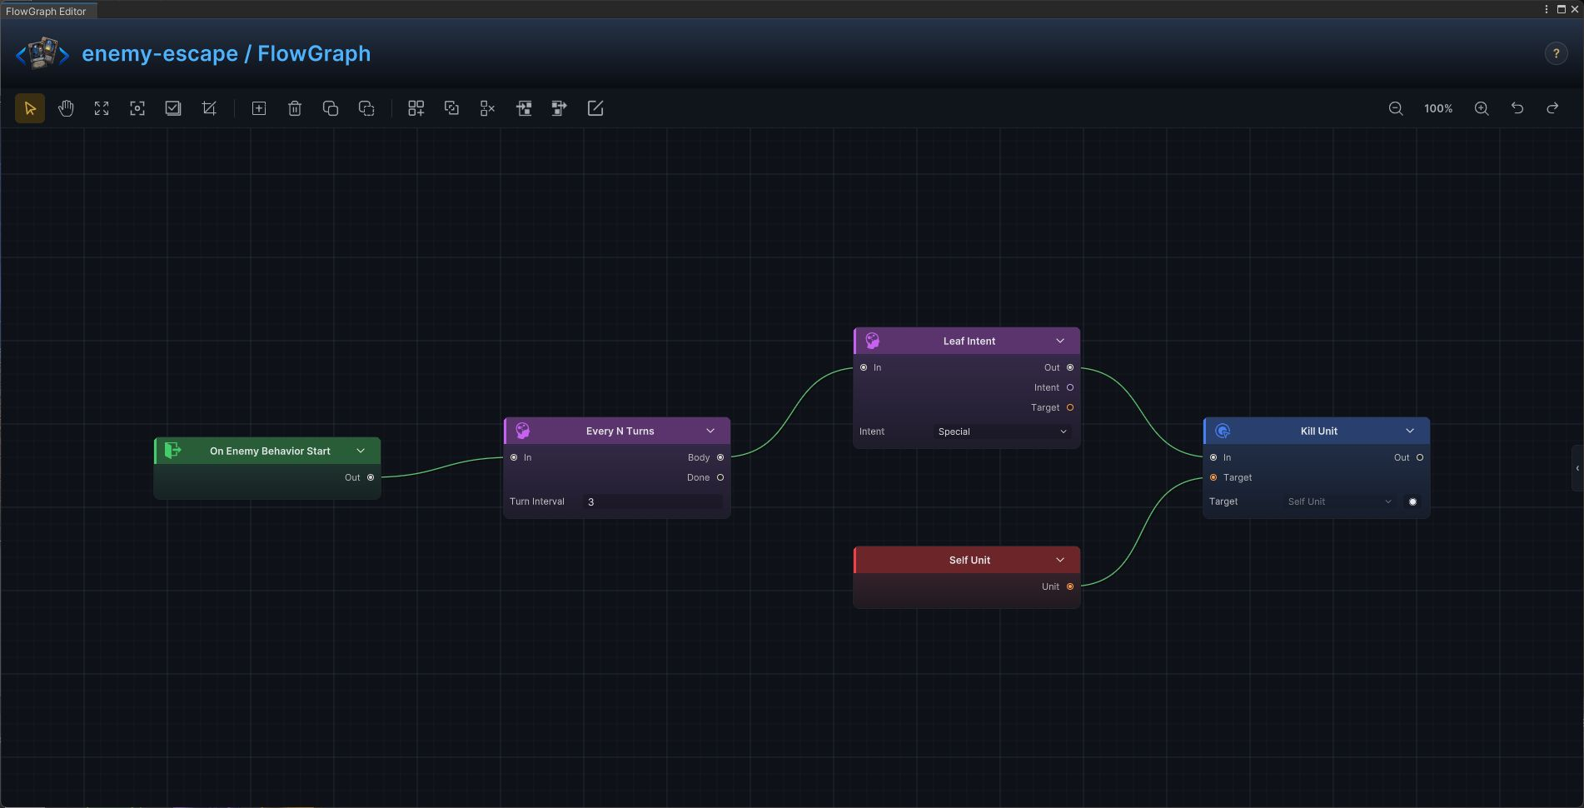1584x808 pixels.
Task: Click the On Enemy Behavior Start icon
Action: click(x=172, y=451)
